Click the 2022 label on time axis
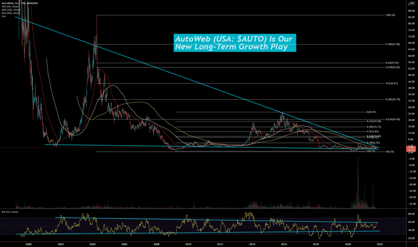Image resolution: width=418 pixels, height=247 pixels. 379,244
